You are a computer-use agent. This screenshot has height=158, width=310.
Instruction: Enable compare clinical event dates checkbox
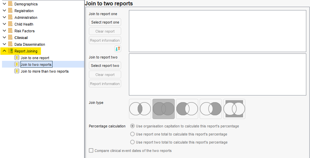(x=91, y=151)
